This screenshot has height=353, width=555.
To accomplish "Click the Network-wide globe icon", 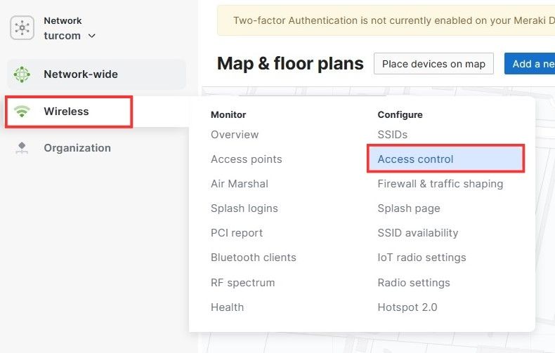I will pos(22,74).
